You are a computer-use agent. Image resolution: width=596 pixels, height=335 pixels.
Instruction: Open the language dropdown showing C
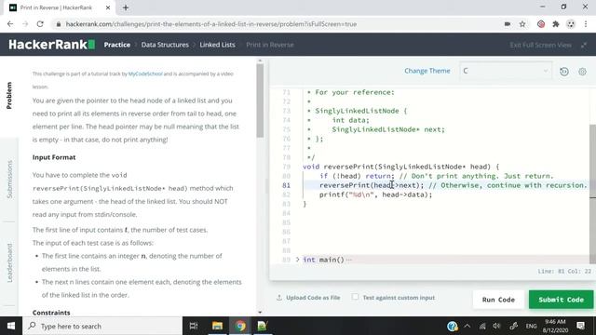tap(506, 71)
